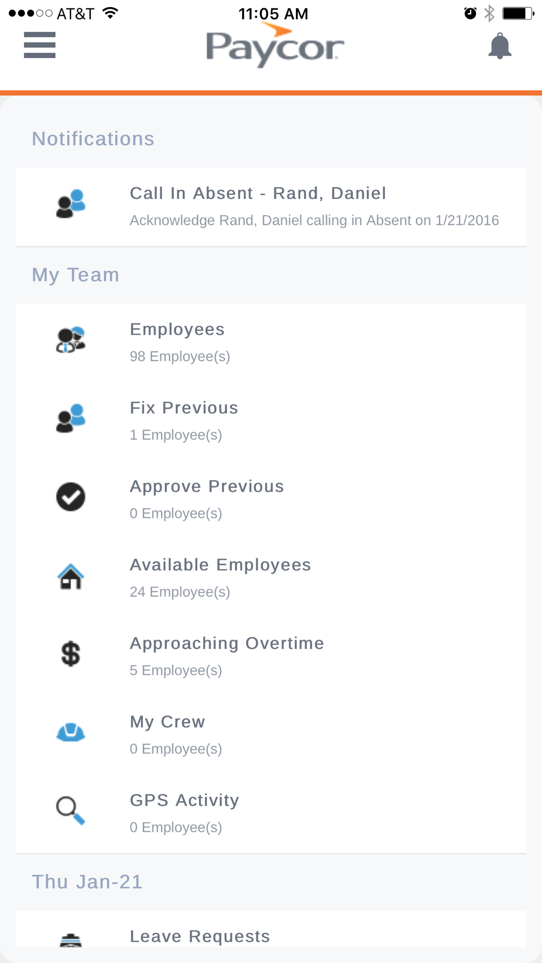Tap the Fix Previous people icon
The width and height of the screenshot is (542, 963).
[x=70, y=419]
